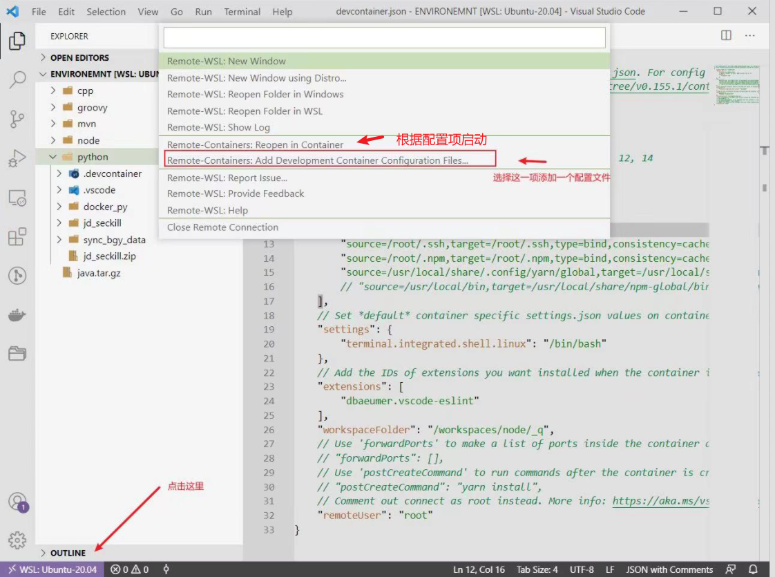Click the feedback icon in status bar

click(731, 569)
